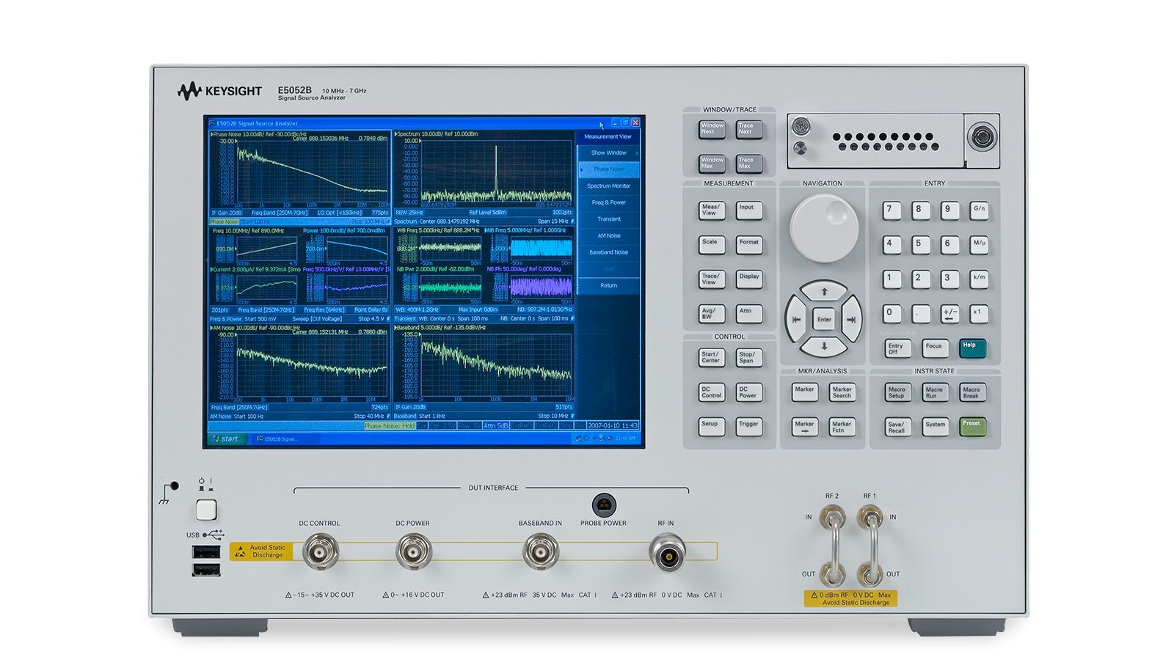Click the Save/Recall key
The image size is (1174, 660).
(x=897, y=427)
